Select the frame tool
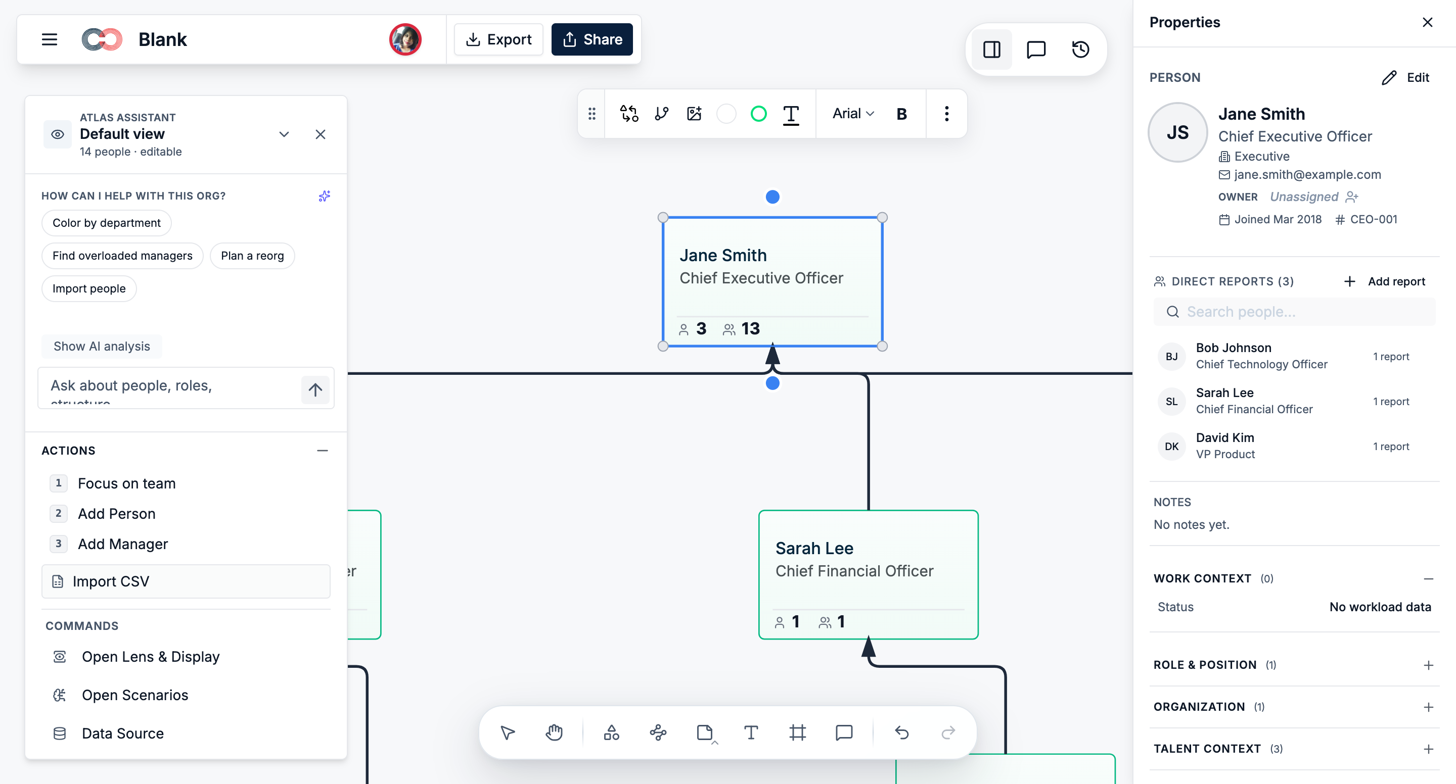The width and height of the screenshot is (1456, 784). click(x=798, y=733)
